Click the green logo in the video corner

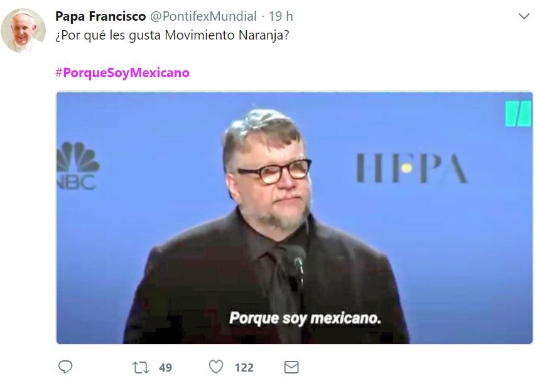[x=518, y=114]
